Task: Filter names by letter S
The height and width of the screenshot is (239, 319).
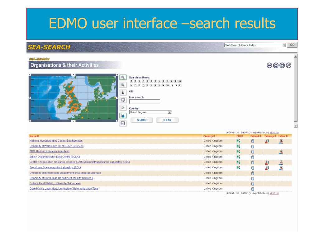Action: click(152, 85)
